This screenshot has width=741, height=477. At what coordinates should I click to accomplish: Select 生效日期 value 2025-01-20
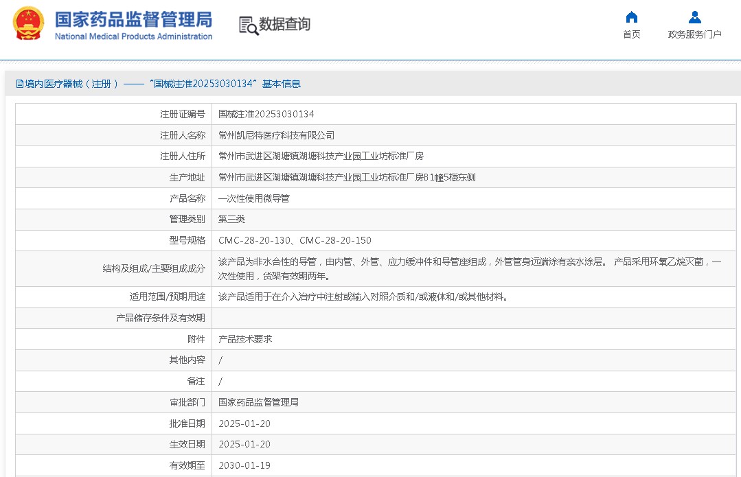coord(244,445)
